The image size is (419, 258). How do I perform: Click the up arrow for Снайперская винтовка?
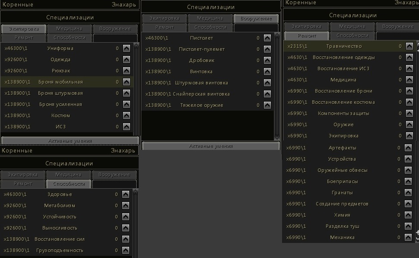[267, 94]
